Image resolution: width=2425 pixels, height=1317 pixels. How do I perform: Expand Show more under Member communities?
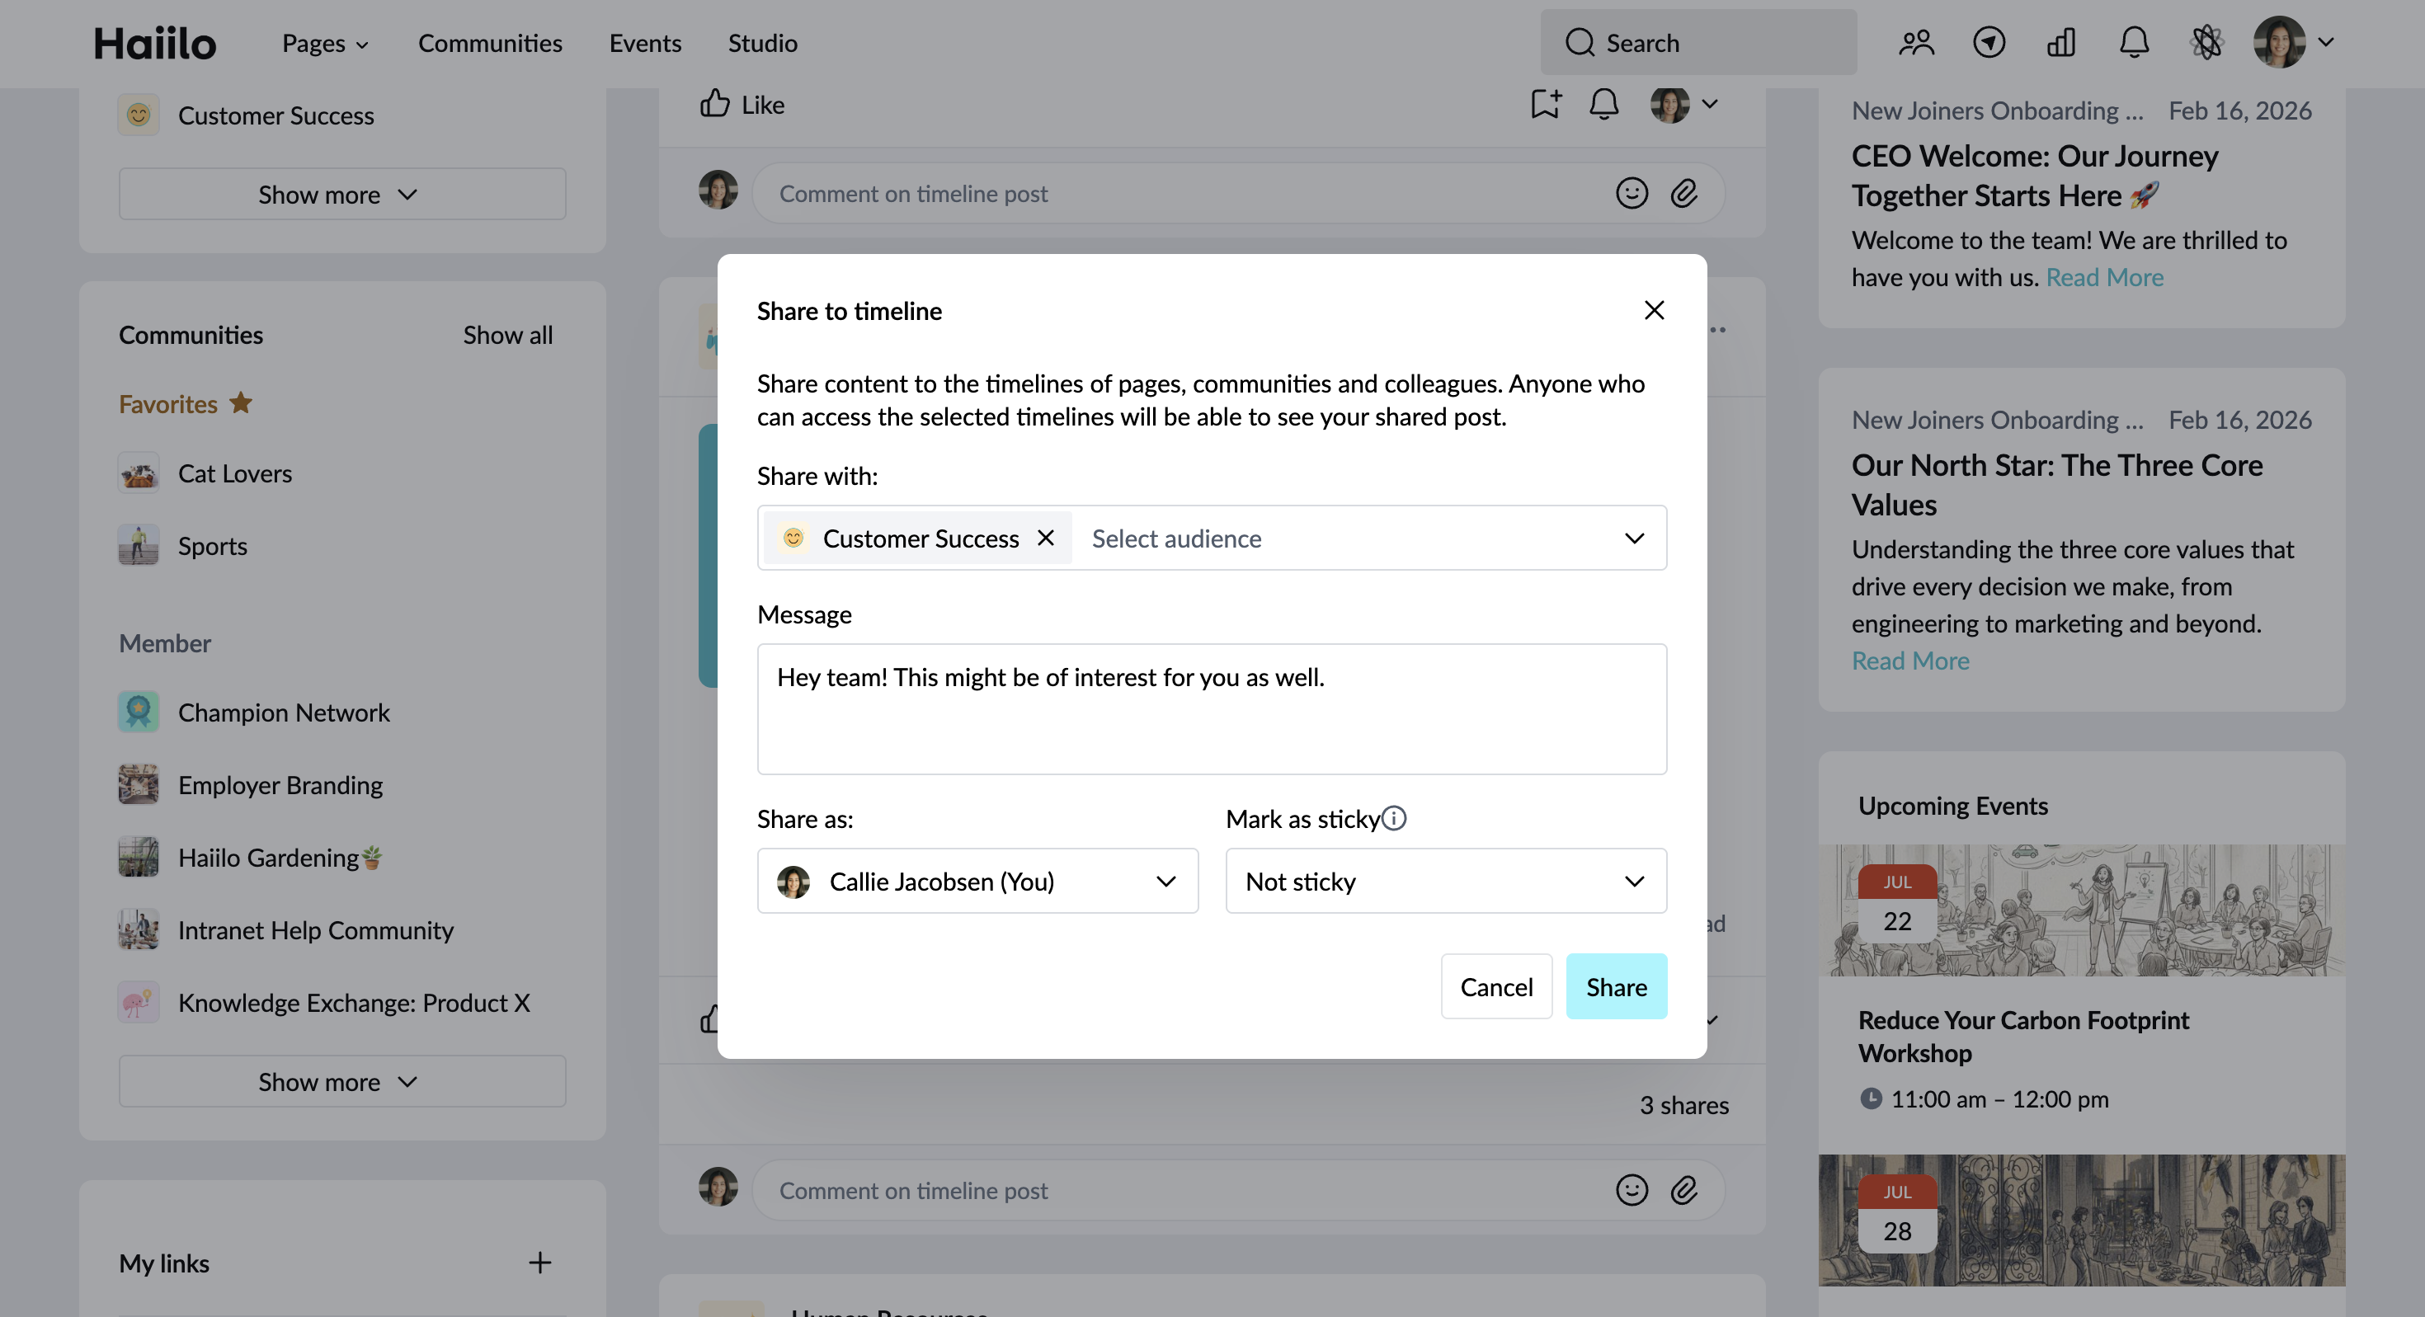click(x=341, y=1082)
